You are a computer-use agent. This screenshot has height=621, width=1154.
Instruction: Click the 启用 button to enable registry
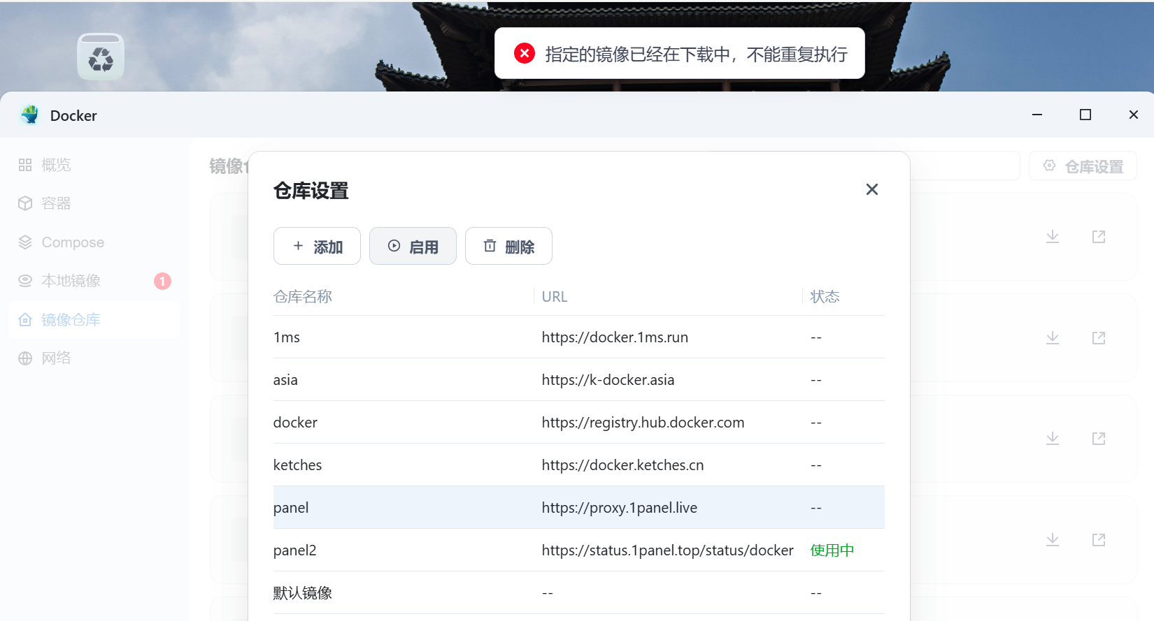coord(413,246)
